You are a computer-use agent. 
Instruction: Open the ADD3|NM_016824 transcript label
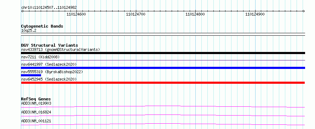click(36, 112)
